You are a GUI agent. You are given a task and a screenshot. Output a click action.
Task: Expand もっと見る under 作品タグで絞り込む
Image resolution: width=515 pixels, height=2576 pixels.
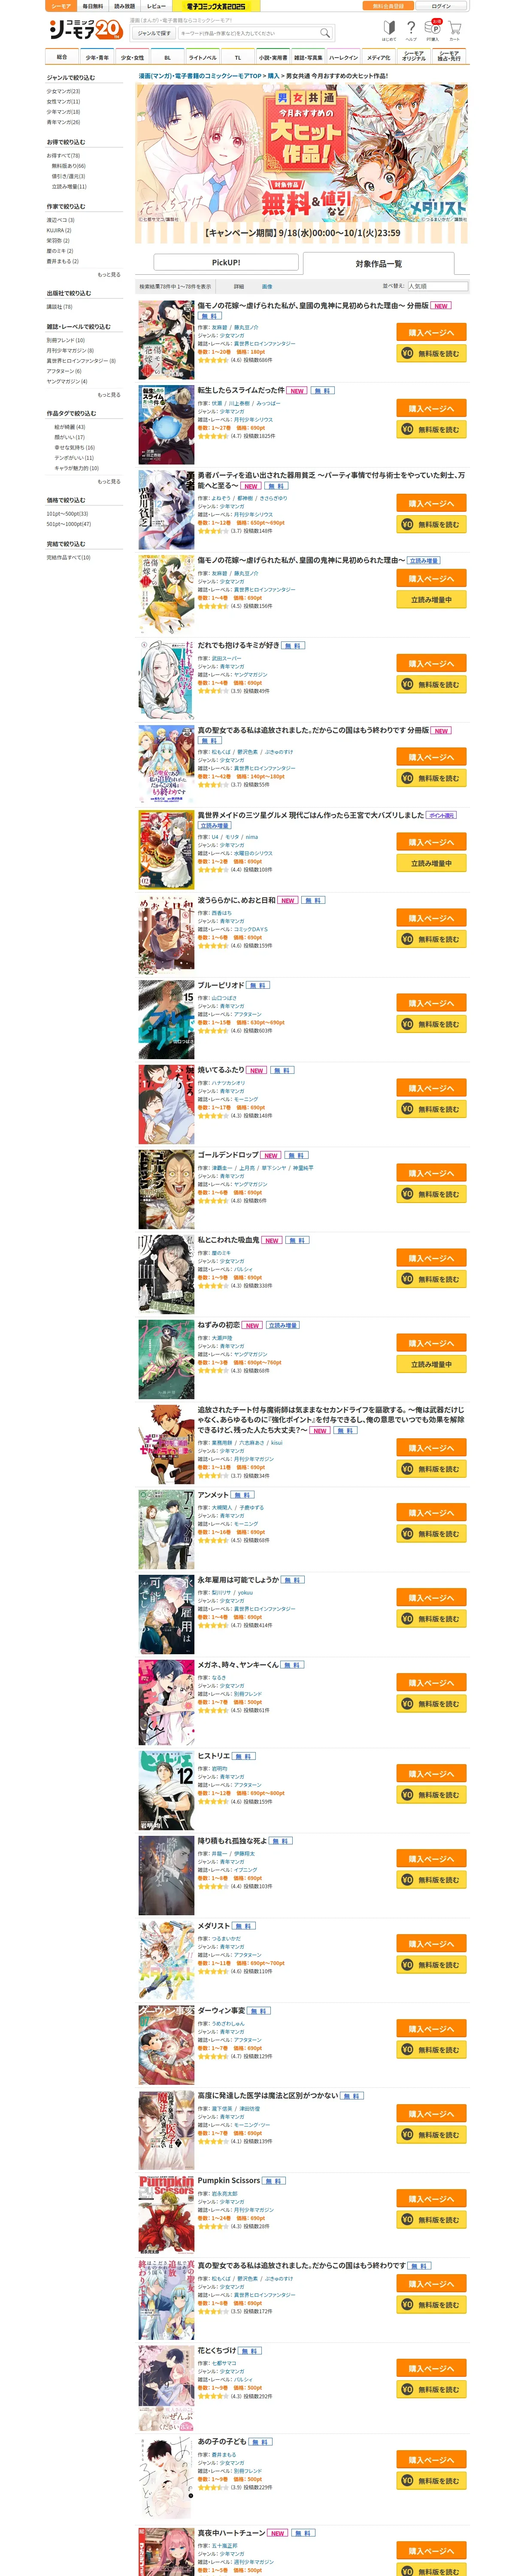[x=109, y=481]
